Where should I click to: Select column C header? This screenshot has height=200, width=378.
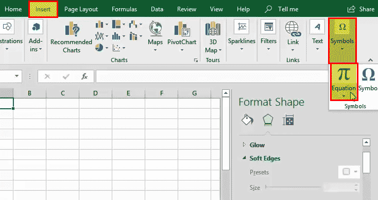(63, 93)
